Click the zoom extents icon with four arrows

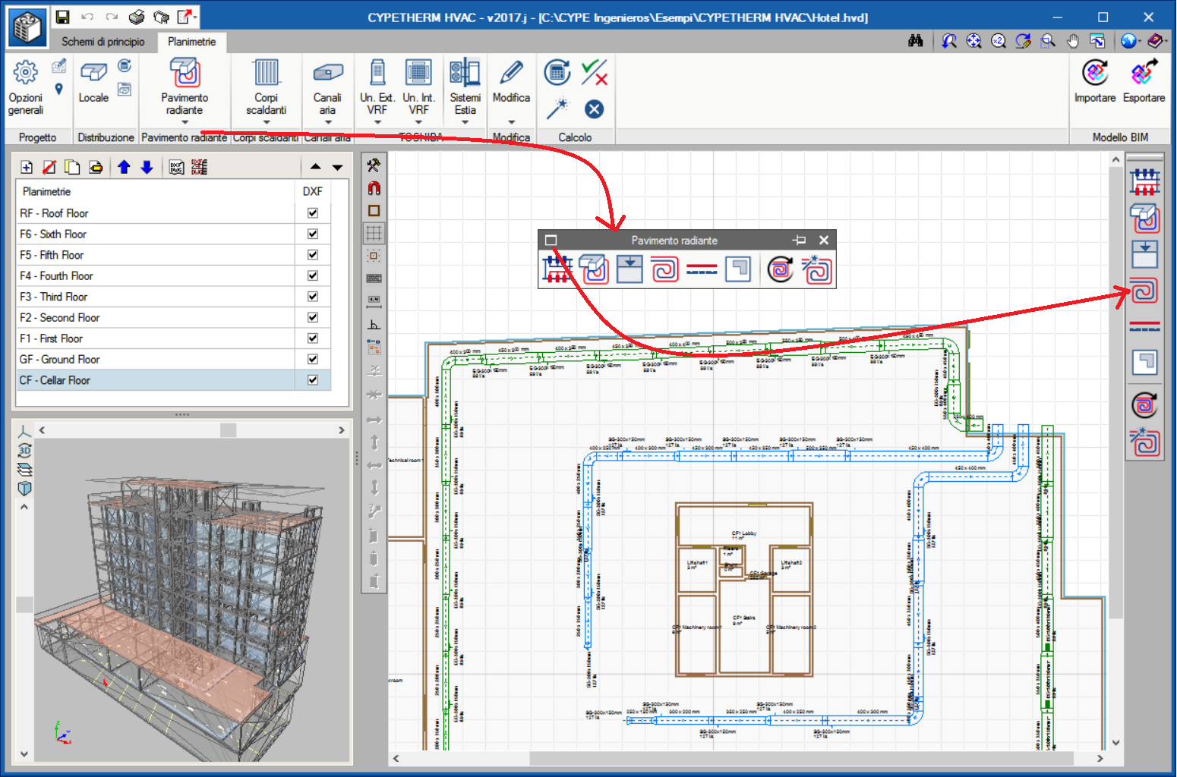click(x=973, y=41)
